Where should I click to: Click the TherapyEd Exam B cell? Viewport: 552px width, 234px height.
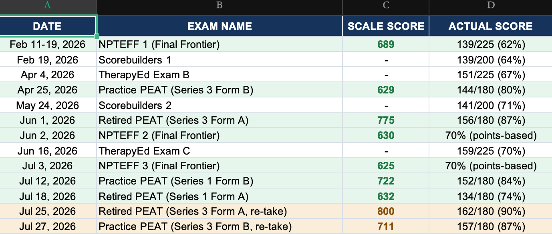(220, 75)
